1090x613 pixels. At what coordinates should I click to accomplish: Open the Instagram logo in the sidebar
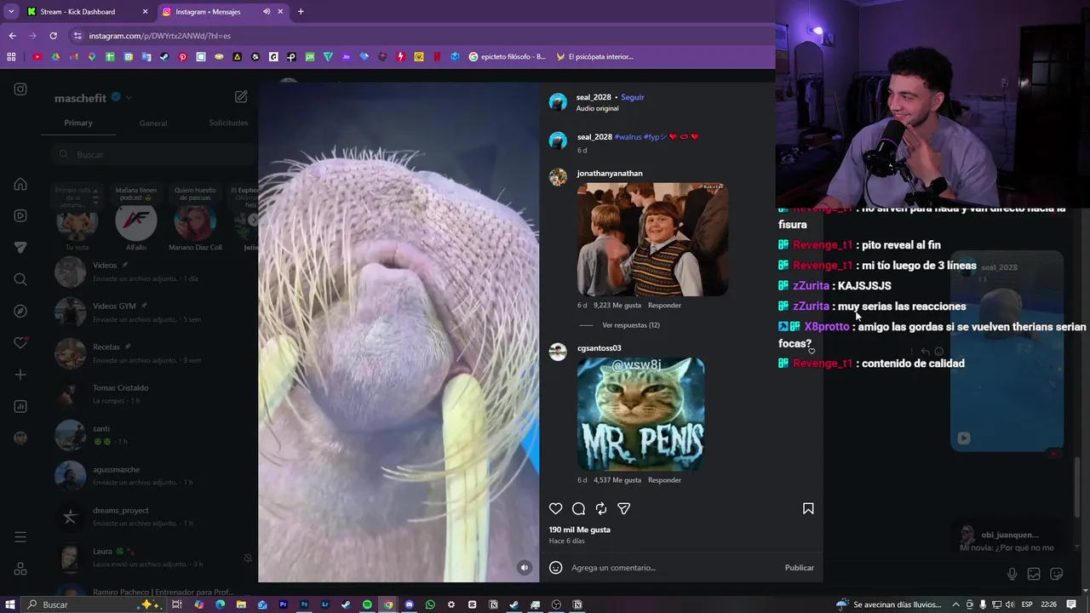tap(20, 89)
